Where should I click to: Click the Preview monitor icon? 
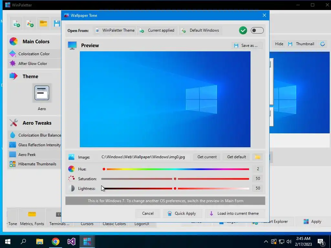[72, 45]
